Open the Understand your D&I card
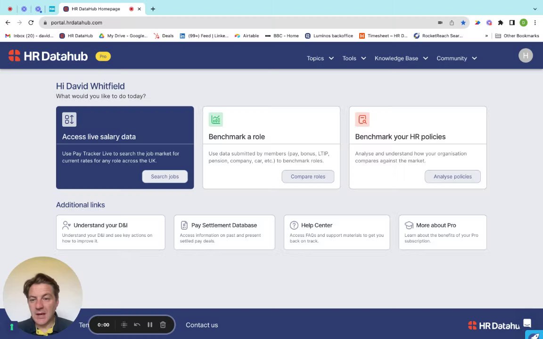The height and width of the screenshot is (339, 543). click(x=110, y=232)
